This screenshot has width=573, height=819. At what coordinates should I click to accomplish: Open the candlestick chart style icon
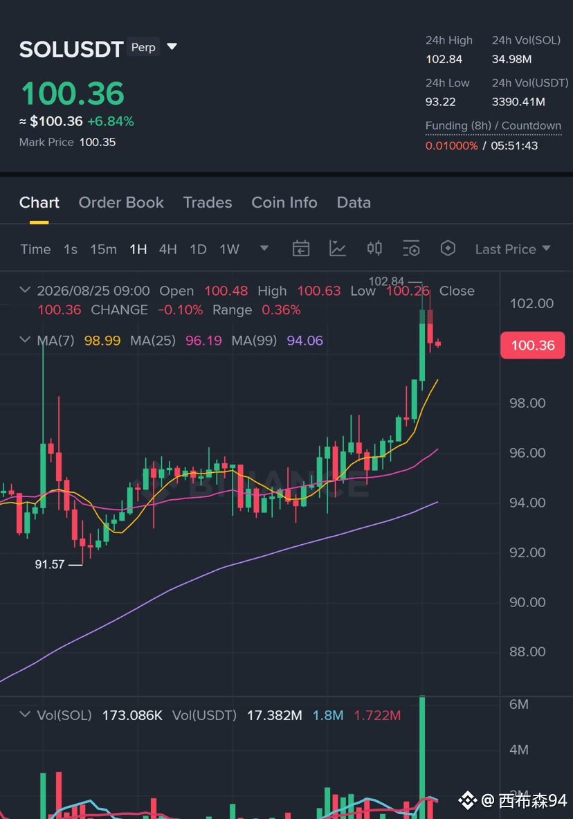(374, 248)
